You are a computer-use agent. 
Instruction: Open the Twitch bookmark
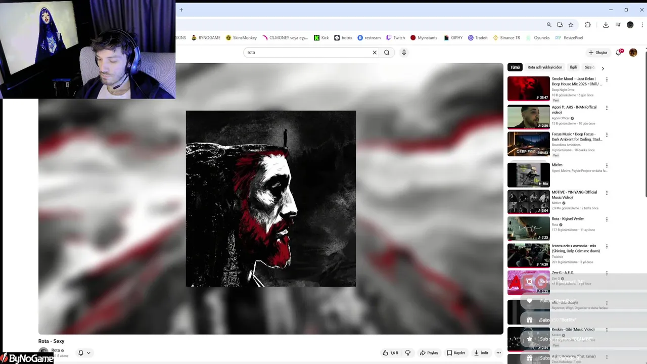[395, 38]
